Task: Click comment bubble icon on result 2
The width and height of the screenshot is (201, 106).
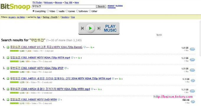Action: pos(72,58)
